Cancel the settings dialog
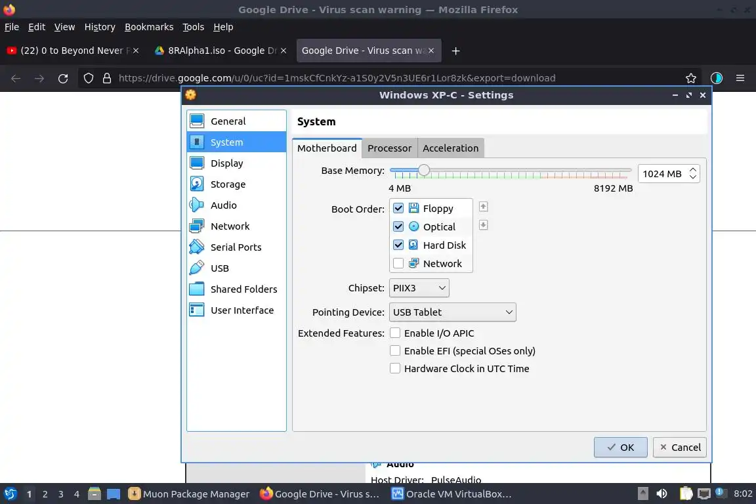This screenshot has width=756, height=504. (x=680, y=447)
